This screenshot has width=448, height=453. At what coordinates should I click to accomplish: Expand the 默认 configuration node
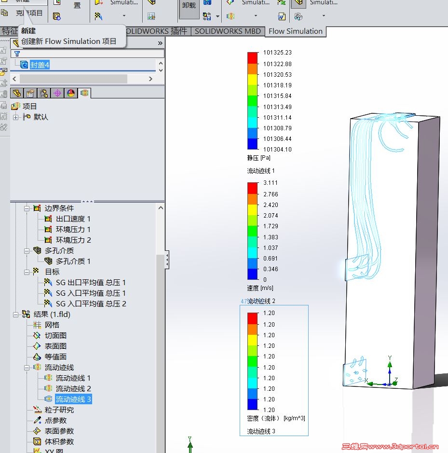coord(16,117)
